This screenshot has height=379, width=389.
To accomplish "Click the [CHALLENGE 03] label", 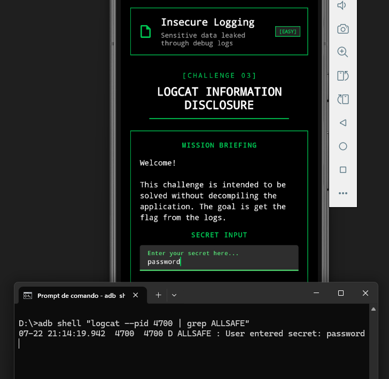I will [219, 76].
